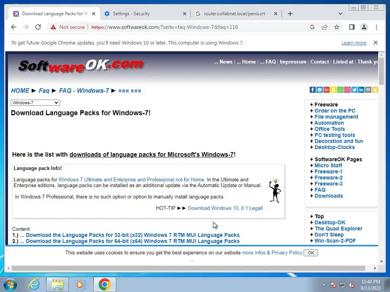Go back to previous page
This screenshot has height=292, width=390.
(14, 27)
